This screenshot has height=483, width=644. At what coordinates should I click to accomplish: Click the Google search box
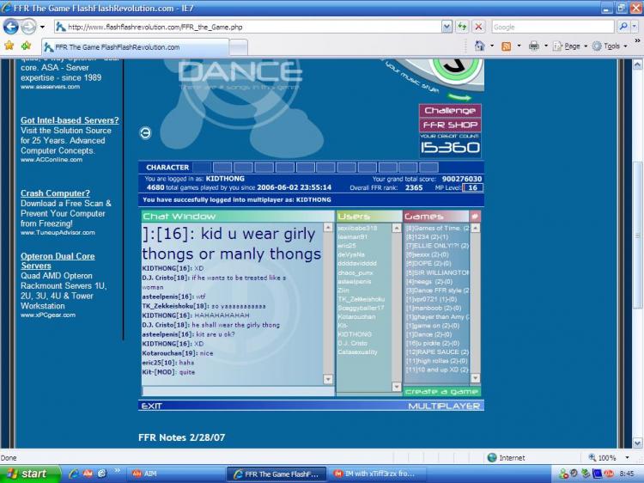pyautogui.click(x=553, y=28)
